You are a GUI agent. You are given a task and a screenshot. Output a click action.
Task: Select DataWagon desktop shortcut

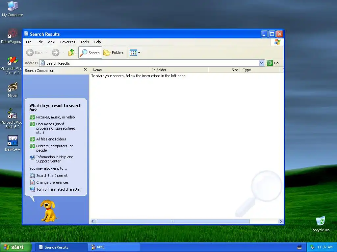pyautogui.click(x=11, y=36)
